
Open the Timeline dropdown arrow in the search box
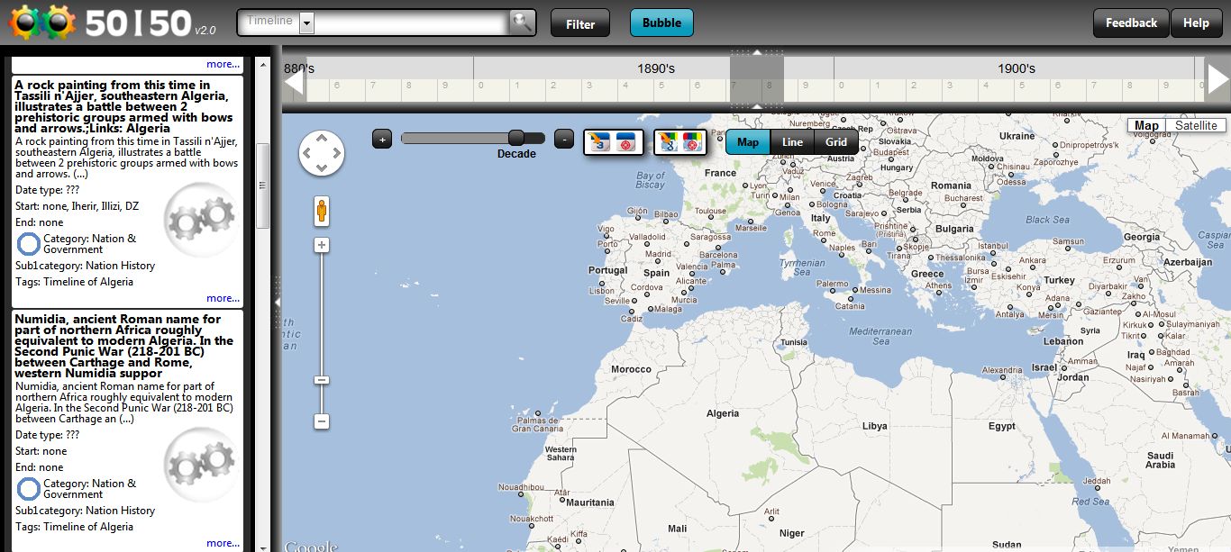click(x=306, y=23)
